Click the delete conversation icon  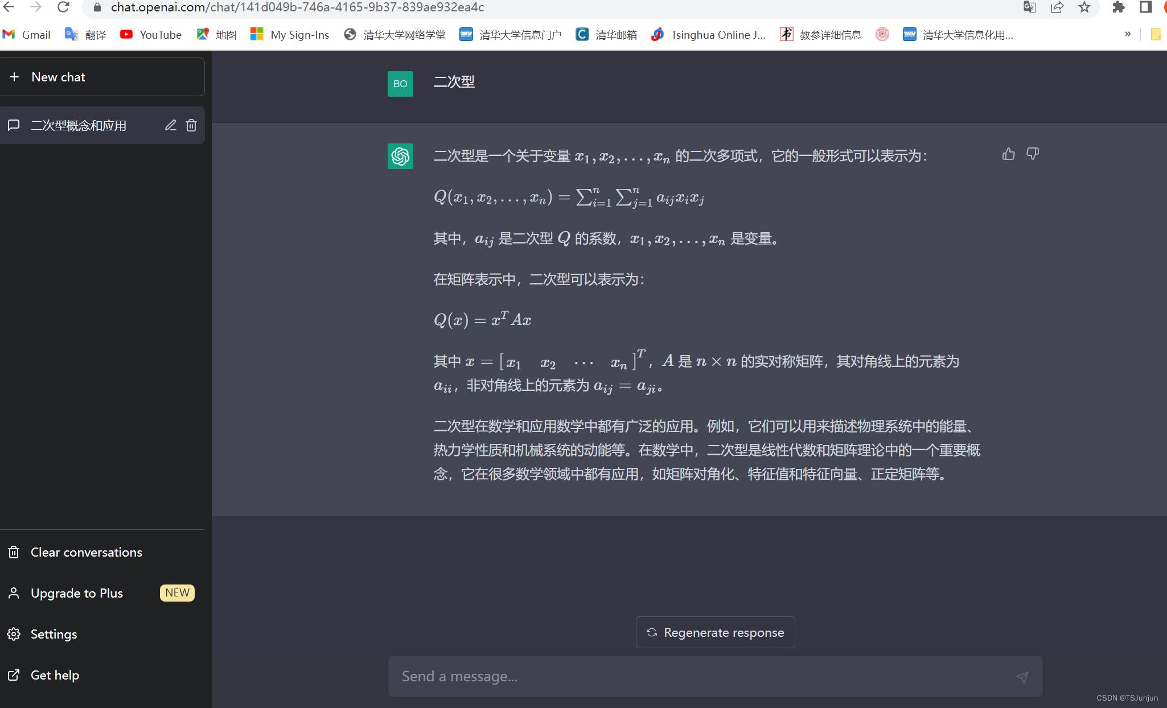coord(191,125)
